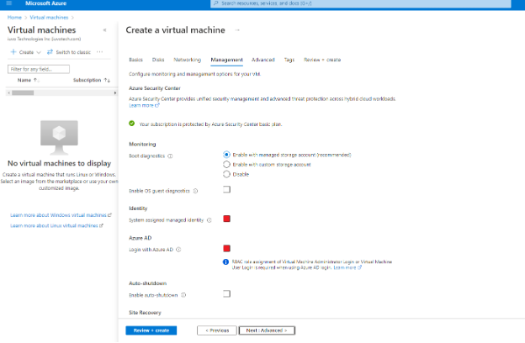
Task: Click the blue Review + create button
Action: click(x=151, y=330)
